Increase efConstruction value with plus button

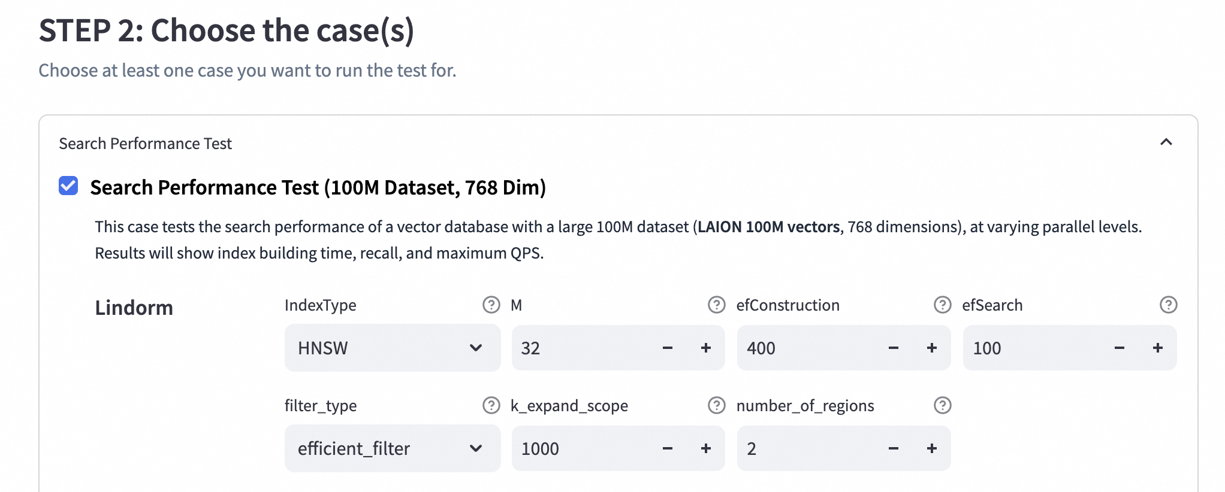931,348
